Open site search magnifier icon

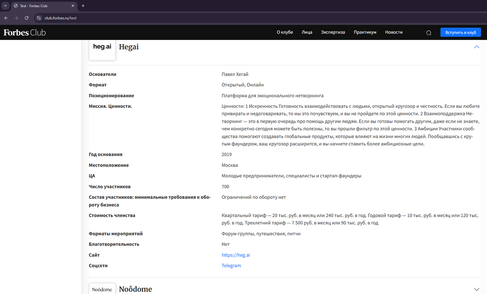[429, 33]
